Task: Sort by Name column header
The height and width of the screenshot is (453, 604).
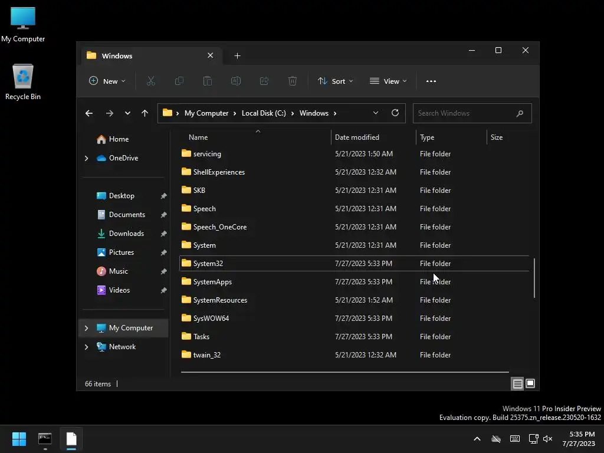Action: pyautogui.click(x=198, y=137)
